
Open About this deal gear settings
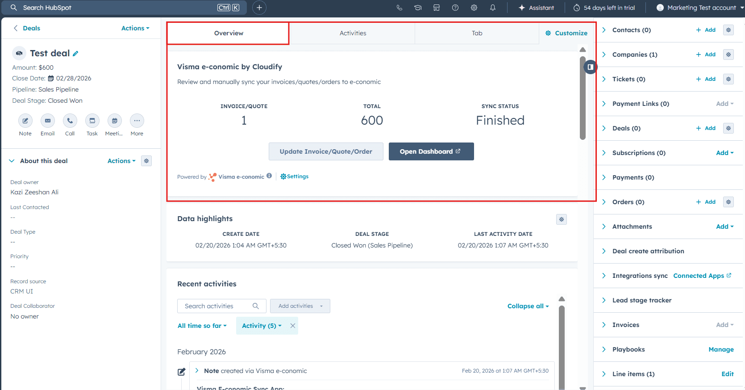click(x=146, y=161)
